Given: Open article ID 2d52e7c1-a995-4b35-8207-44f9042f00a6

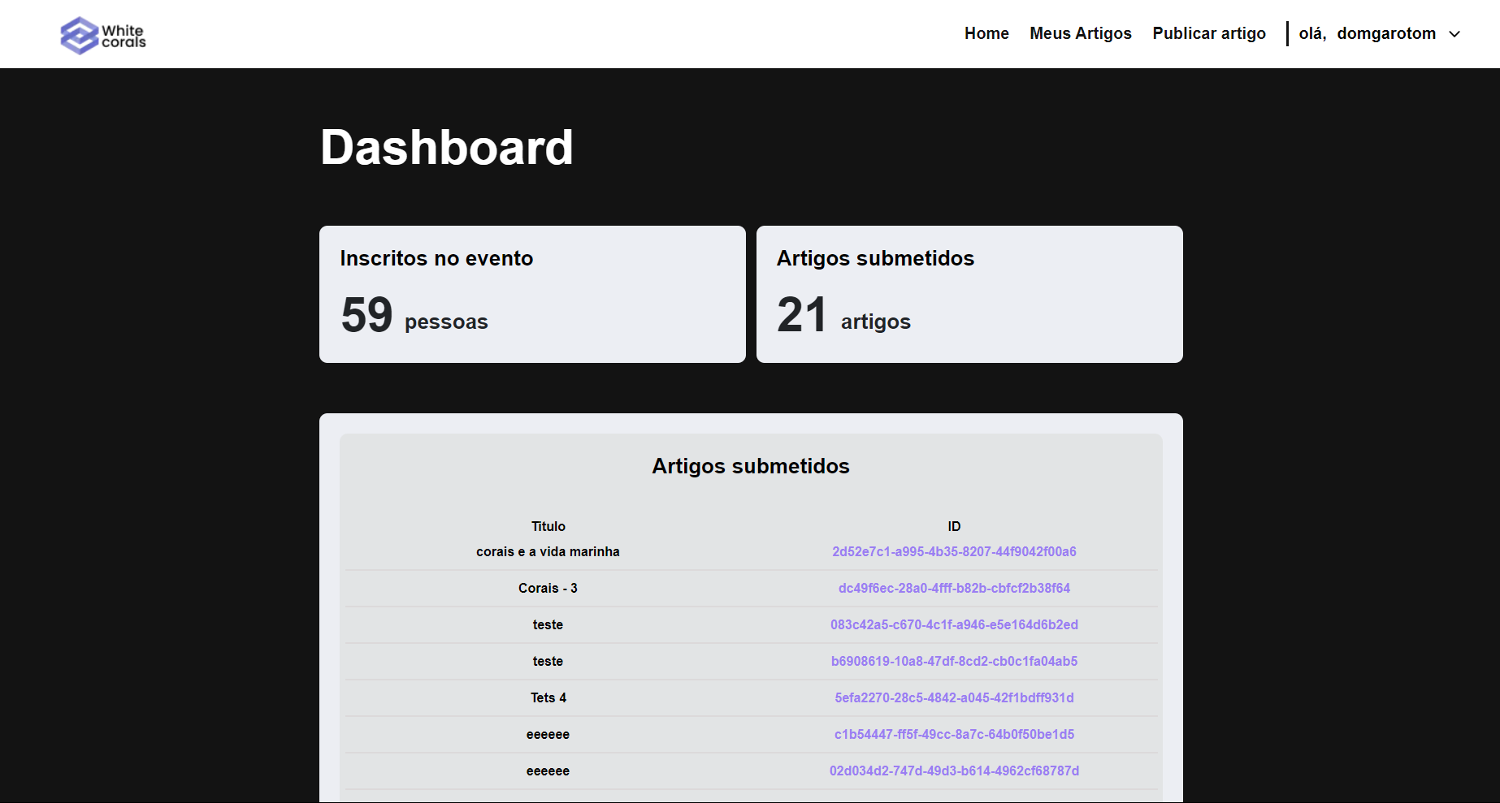Looking at the screenshot, I should 954,551.
